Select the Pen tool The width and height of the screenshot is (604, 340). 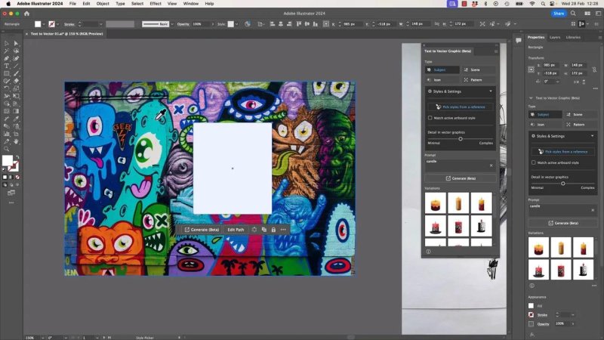7,59
